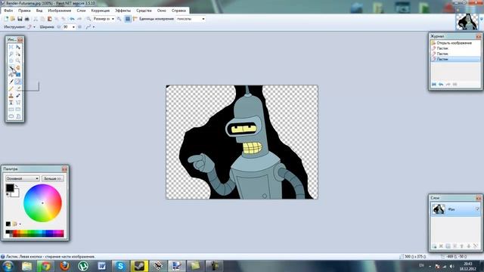Open the Правка menu
Image resolution: width=484 pixels, height=272 pixels.
point(24,11)
